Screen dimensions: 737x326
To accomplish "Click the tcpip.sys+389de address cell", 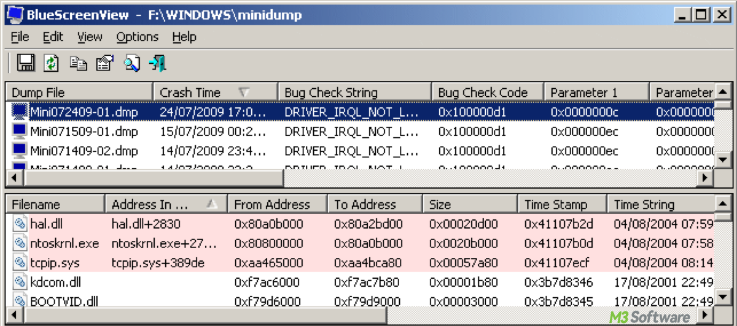I will (158, 263).
